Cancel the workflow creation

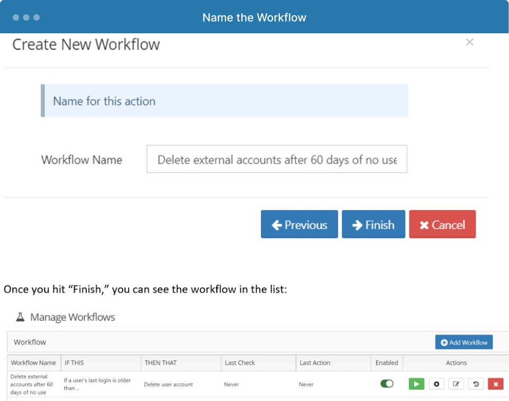[x=442, y=225]
